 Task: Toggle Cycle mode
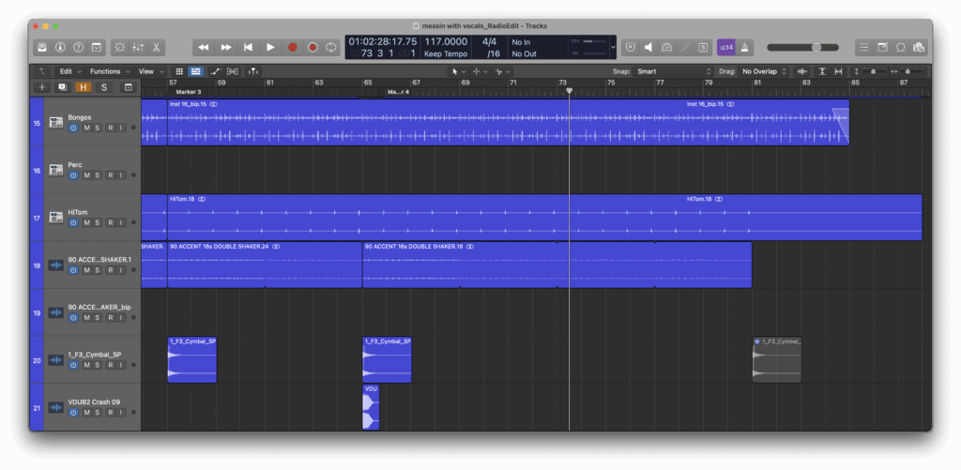(331, 47)
